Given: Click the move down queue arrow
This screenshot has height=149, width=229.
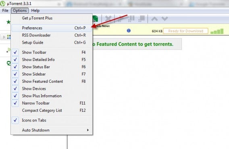Looking at the screenshot, I should click(x=164, y=19).
